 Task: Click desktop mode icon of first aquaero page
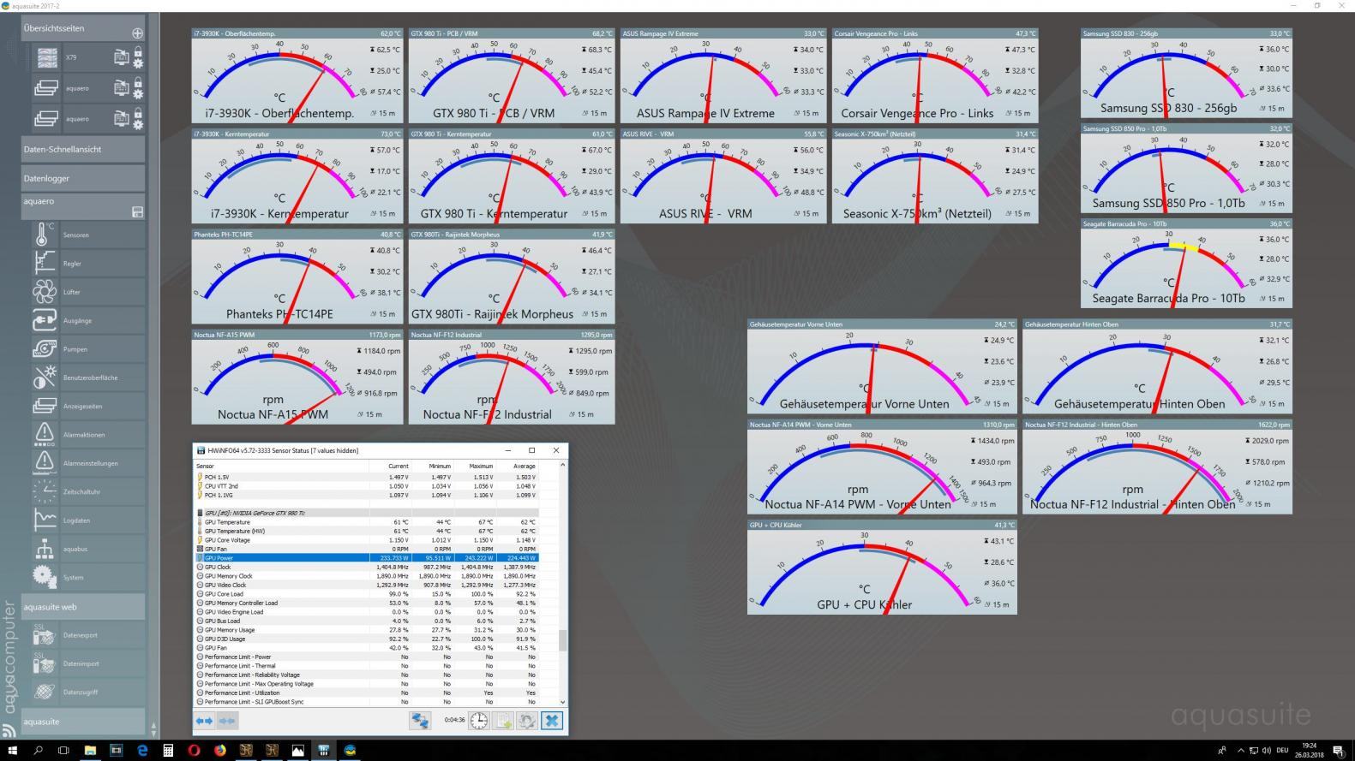[122, 88]
